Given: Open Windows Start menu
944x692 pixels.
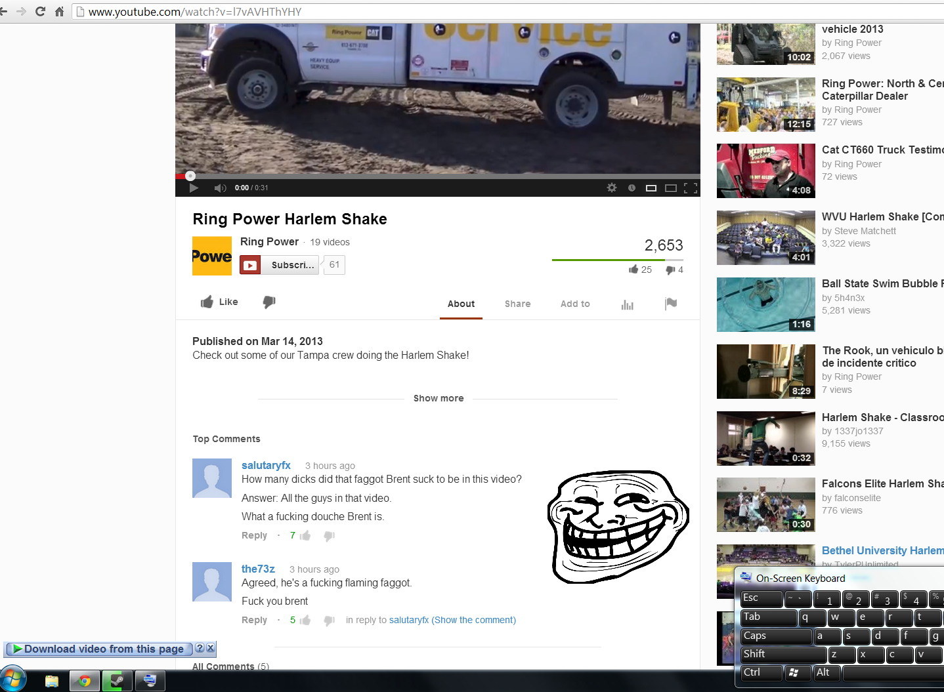Looking at the screenshot, I should pyautogui.click(x=13, y=680).
